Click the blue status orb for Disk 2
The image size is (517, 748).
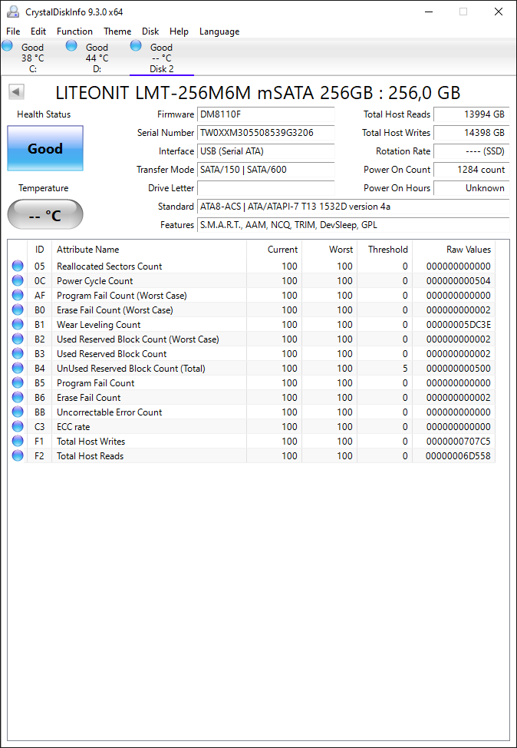point(136,46)
